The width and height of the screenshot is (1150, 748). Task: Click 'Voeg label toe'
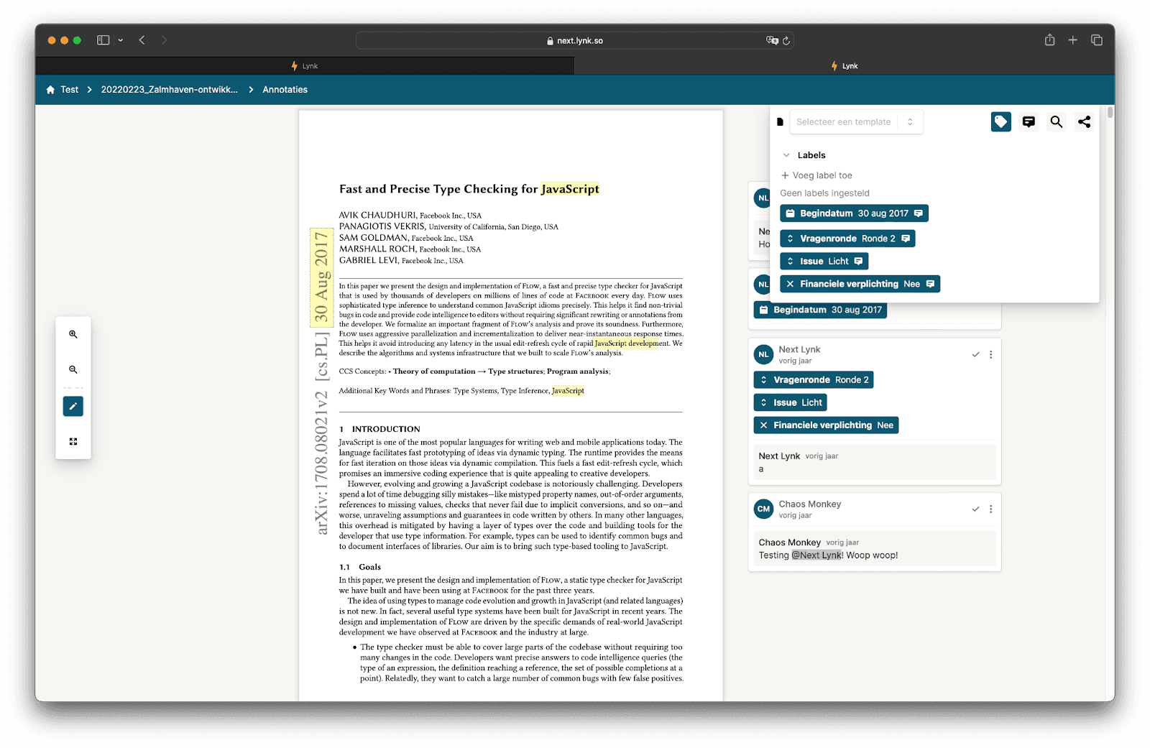816,175
